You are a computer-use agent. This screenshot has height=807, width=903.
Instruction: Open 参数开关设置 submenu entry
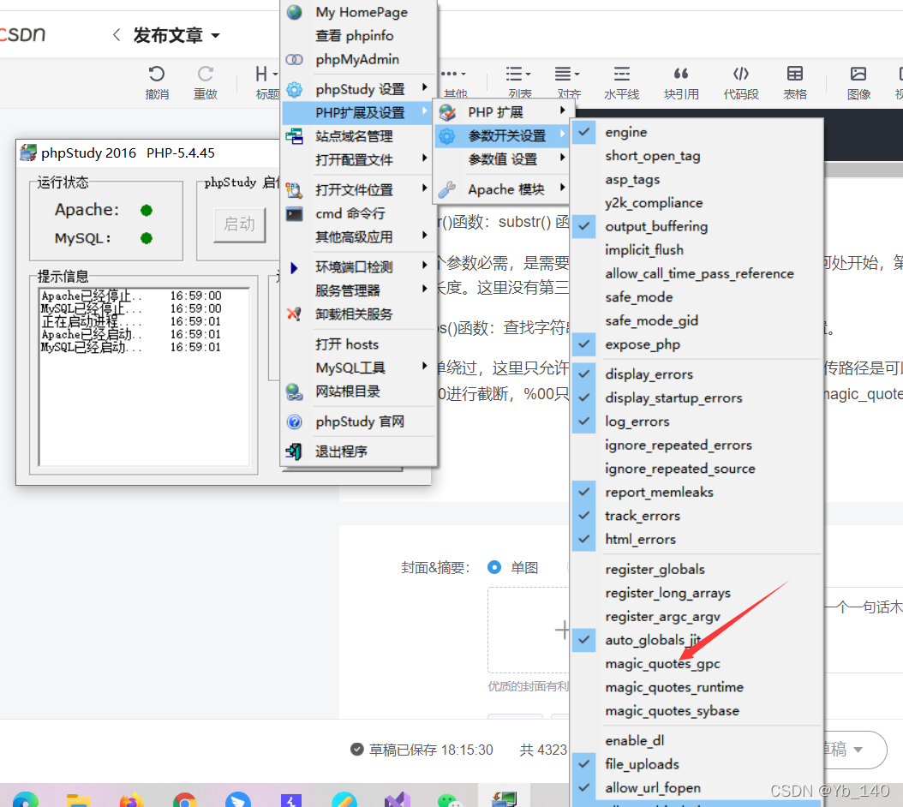[x=502, y=136]
